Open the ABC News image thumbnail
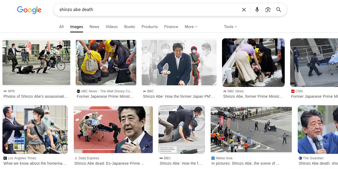The width and height of the screenshot is (338, 169). tap(106, 63)
